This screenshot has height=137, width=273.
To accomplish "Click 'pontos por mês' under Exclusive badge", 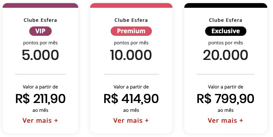I will pyautogui.click(x=226, y=43).
